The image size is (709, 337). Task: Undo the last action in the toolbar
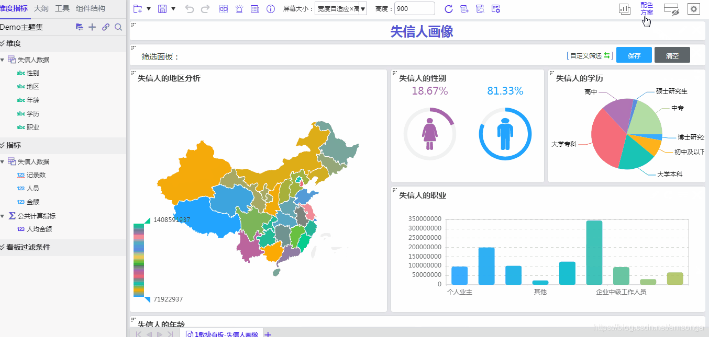click(190, 9)
